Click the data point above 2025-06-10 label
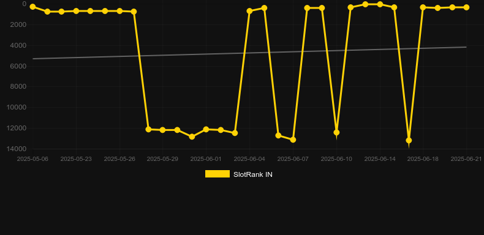Image resolution: width=484 pixels, height=235 pixels. [336, 132]
